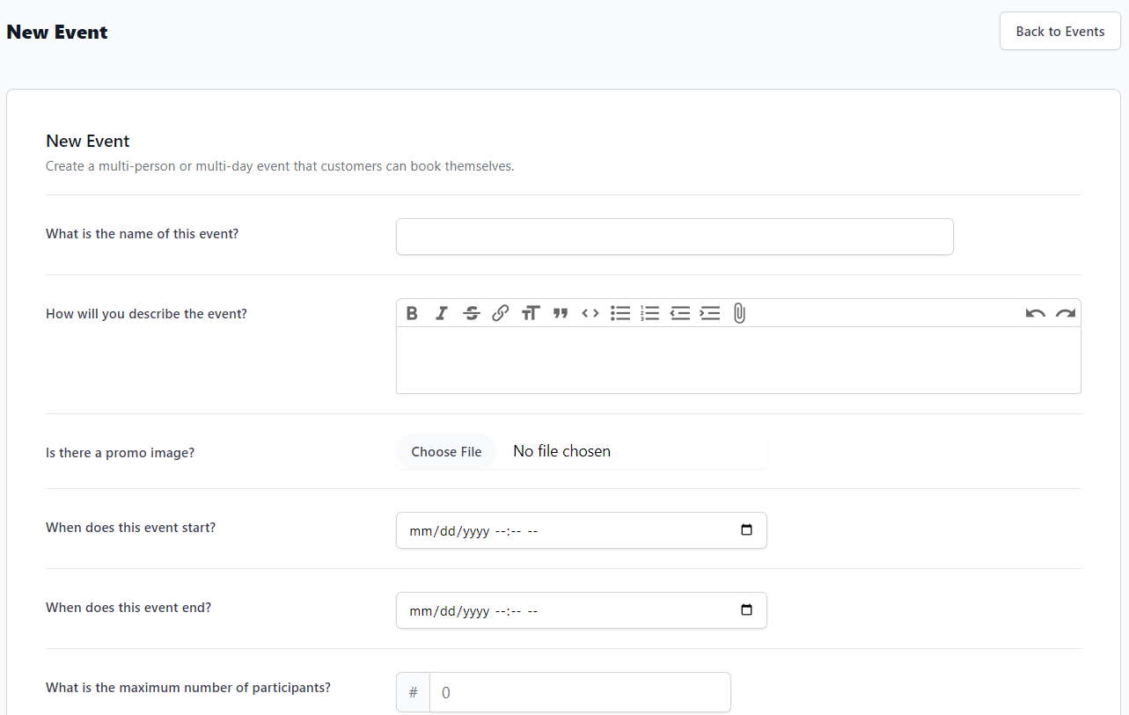Open calendar picker for event start

747,530
